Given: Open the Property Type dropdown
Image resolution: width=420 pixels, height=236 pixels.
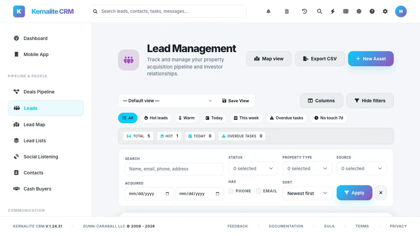Looking at the screenshot, I should (x=307, y=168).
